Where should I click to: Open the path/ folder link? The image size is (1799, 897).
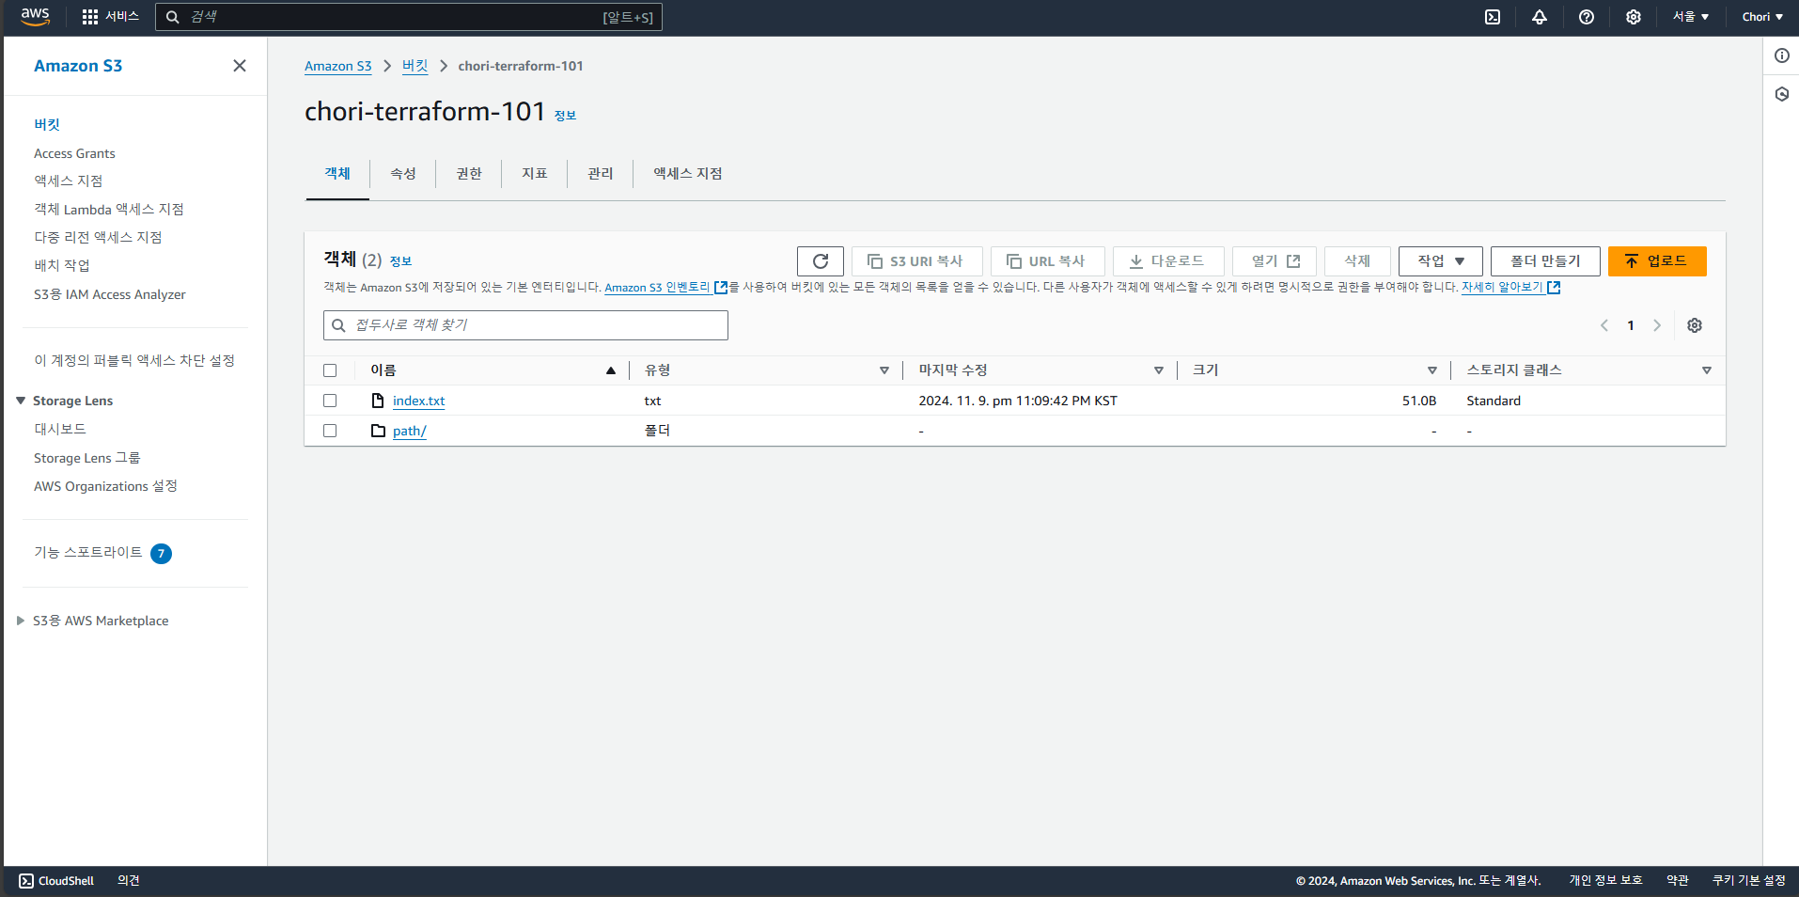[410, 431]
